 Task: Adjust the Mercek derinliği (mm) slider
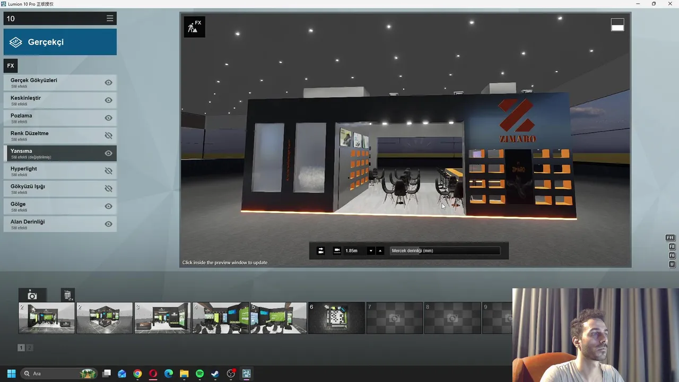pos(445,251)
